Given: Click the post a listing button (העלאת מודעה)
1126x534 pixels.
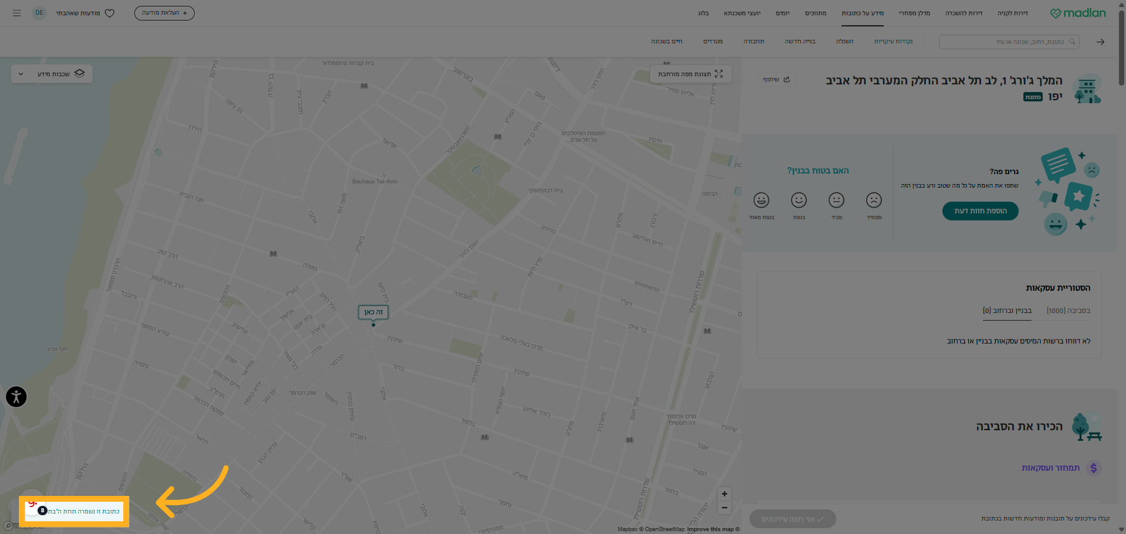Looking at the screenshot, I should coord(164,13).
